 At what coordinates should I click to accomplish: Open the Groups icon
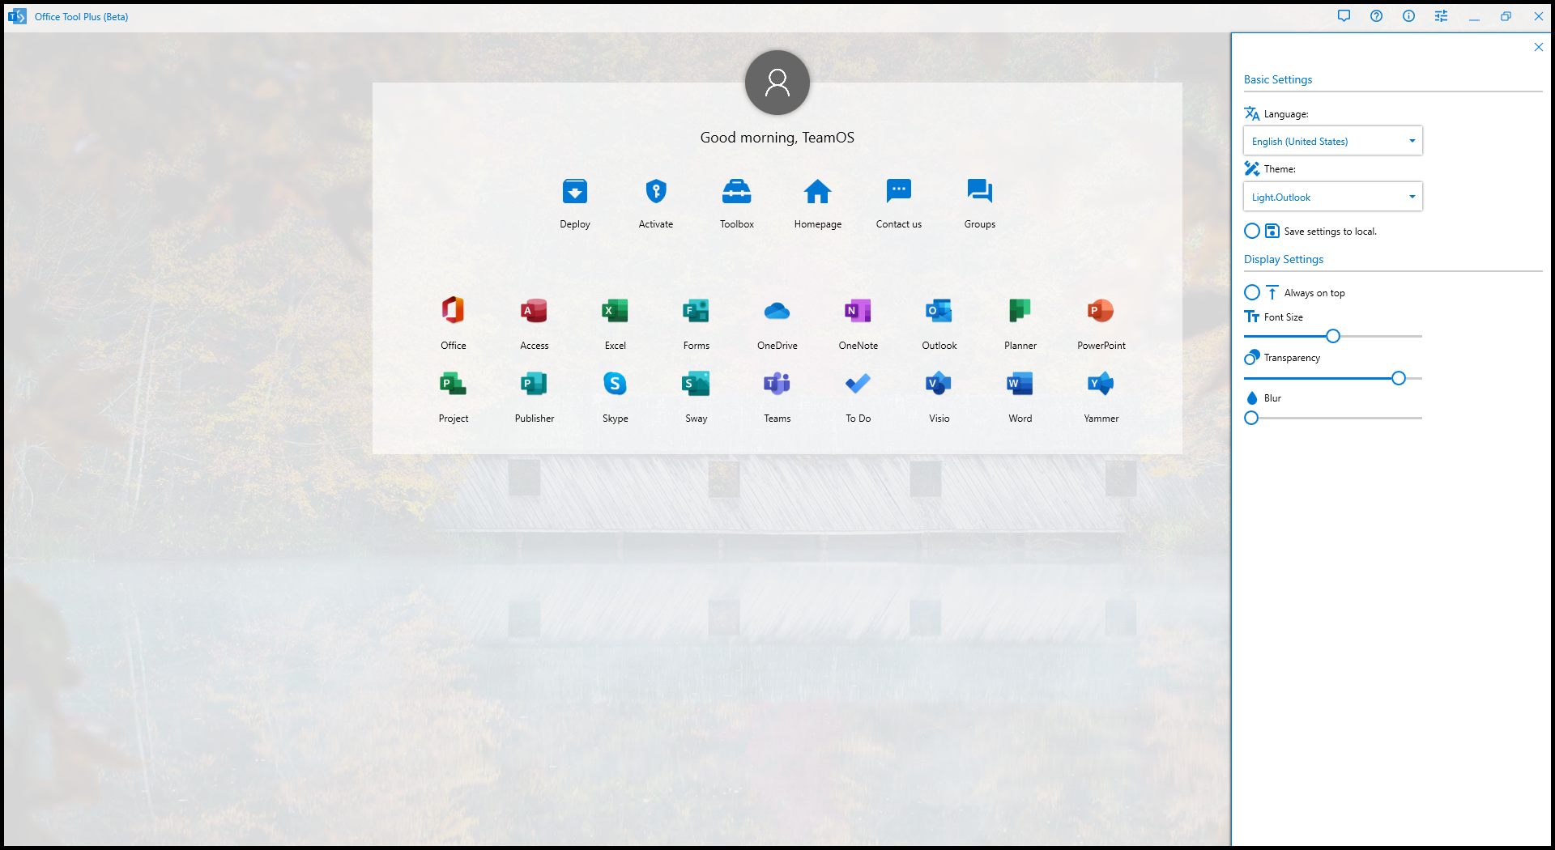tap(980, 192)
